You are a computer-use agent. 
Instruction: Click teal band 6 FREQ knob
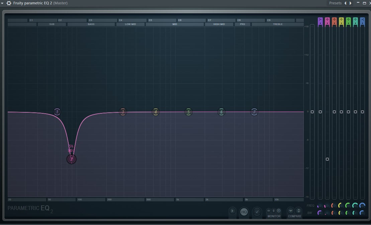pos(355,206)
